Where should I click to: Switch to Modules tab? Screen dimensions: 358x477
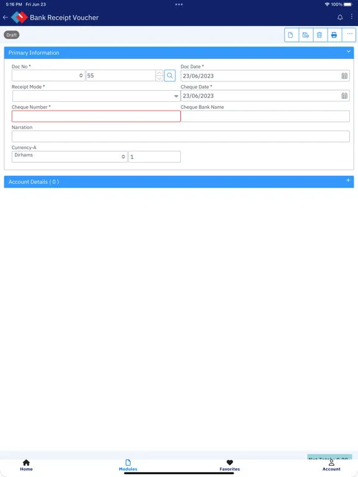(x=128, y=465)
